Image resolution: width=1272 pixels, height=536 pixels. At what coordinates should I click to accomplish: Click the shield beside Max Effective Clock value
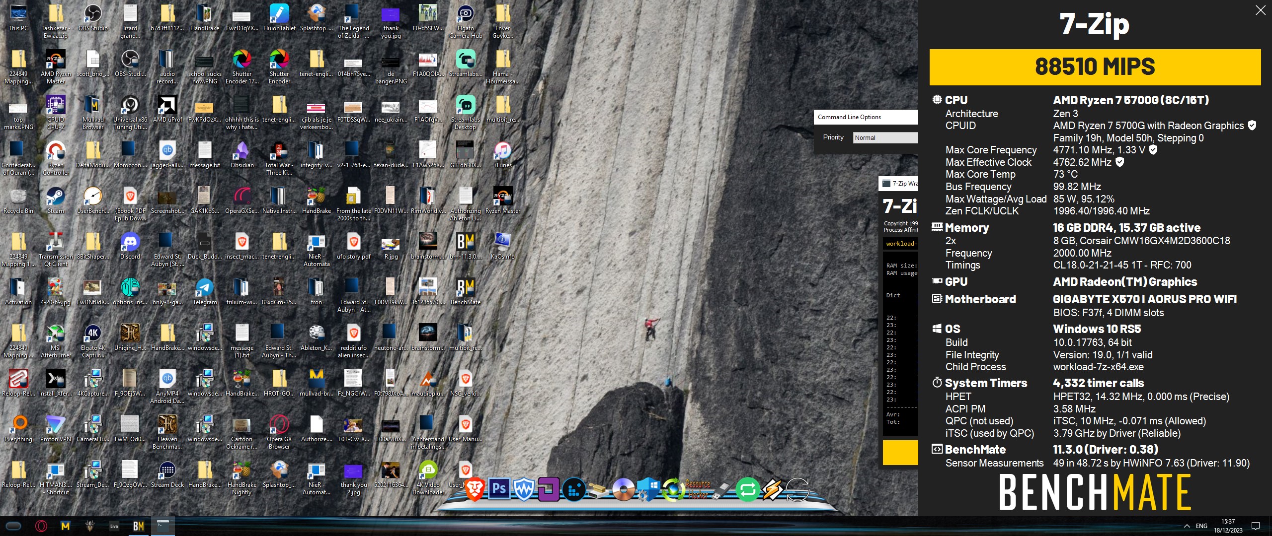pos(1120,162)
